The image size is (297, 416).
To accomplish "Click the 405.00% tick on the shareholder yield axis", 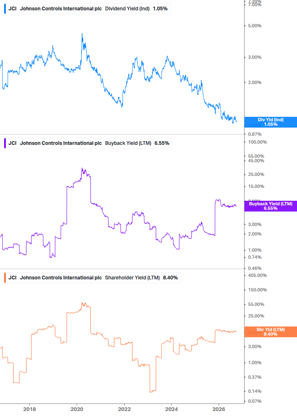I will 258,275.
